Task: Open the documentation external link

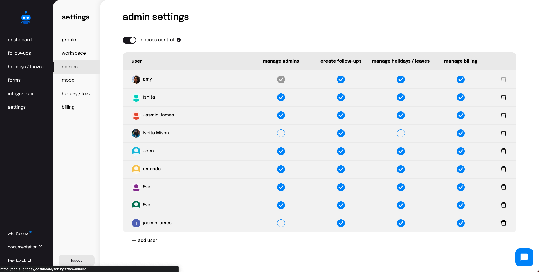Action: click(x=25, y=247)
